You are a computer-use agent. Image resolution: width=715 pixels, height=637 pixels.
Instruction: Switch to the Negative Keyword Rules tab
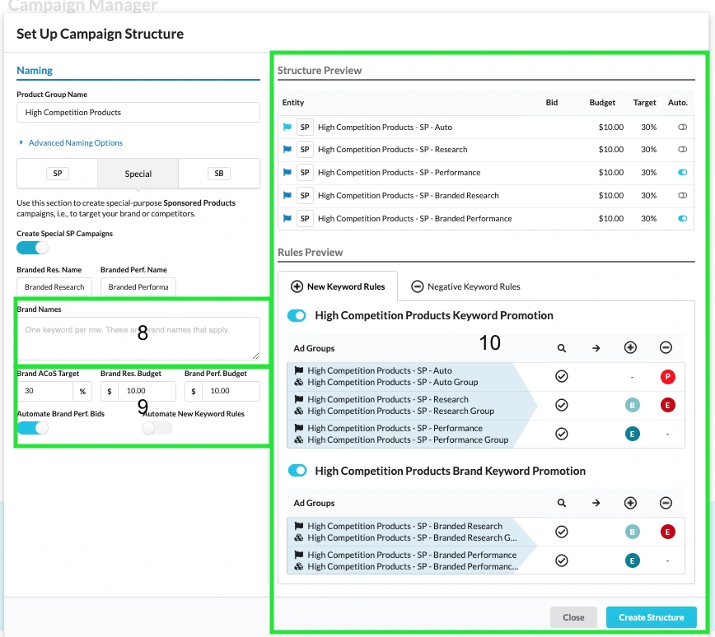click(x=465, y=286)
